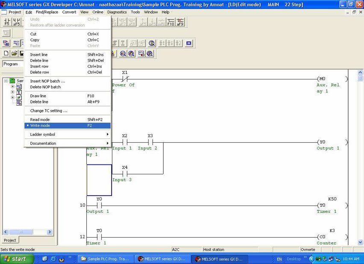Viewport: 364px width, 264px height.
Task: Select Read mode in Edit menu
Action: [68, 120]
